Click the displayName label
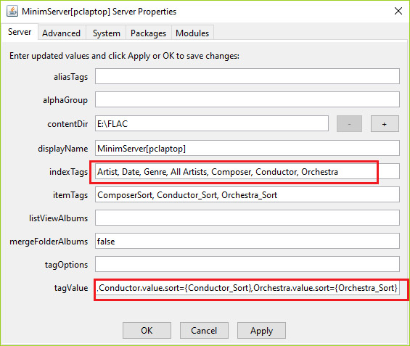 (x=63, y=149)
